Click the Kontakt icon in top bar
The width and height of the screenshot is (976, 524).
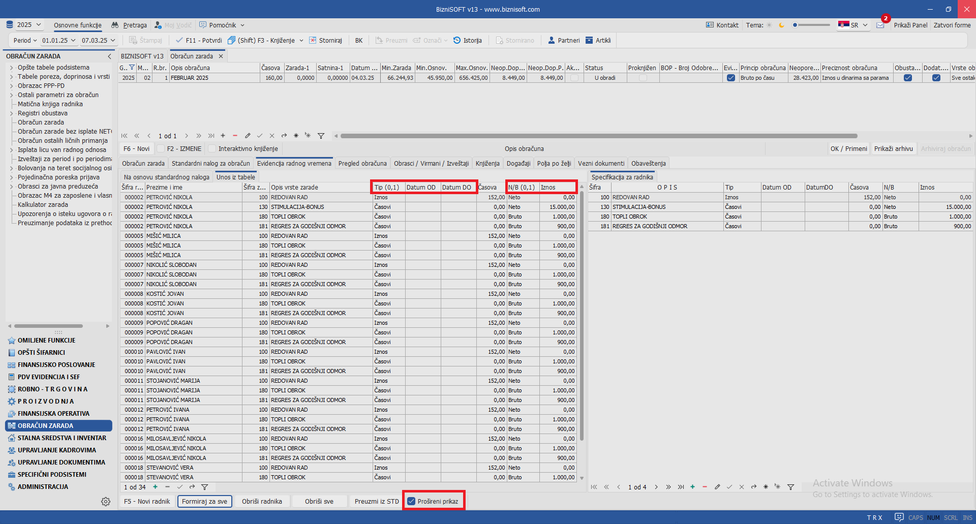710,25
